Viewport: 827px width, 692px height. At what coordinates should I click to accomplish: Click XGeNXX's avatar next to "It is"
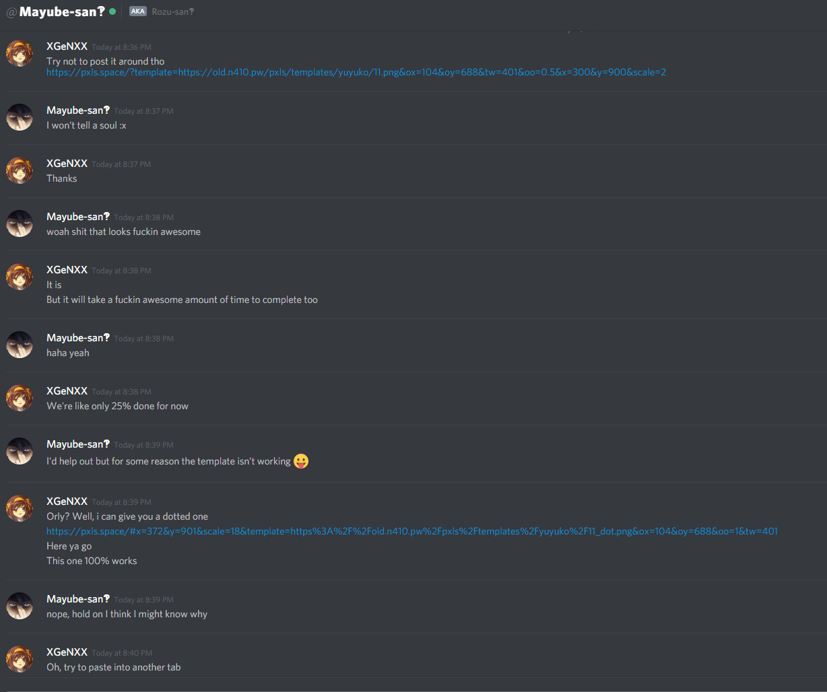(x=20, y=277)
